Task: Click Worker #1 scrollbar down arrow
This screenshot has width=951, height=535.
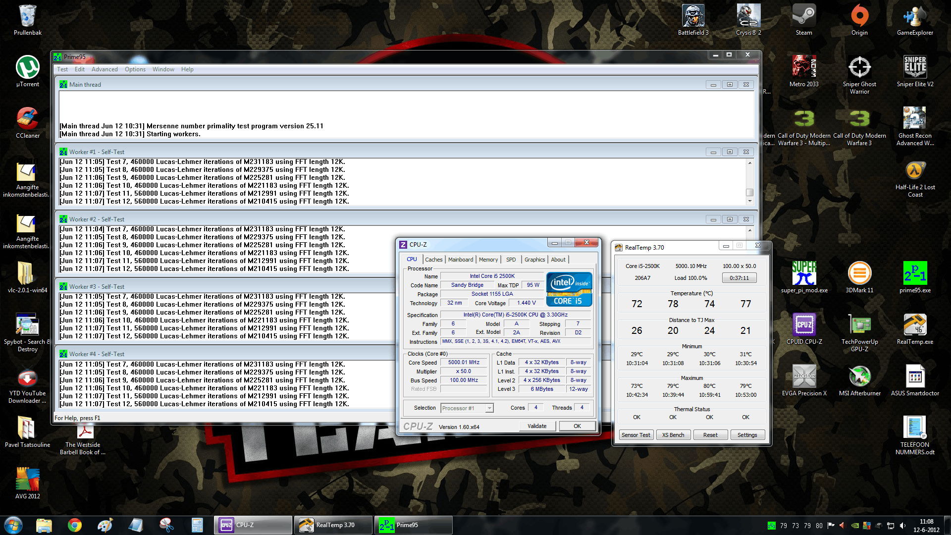Action: coord(750,201)
